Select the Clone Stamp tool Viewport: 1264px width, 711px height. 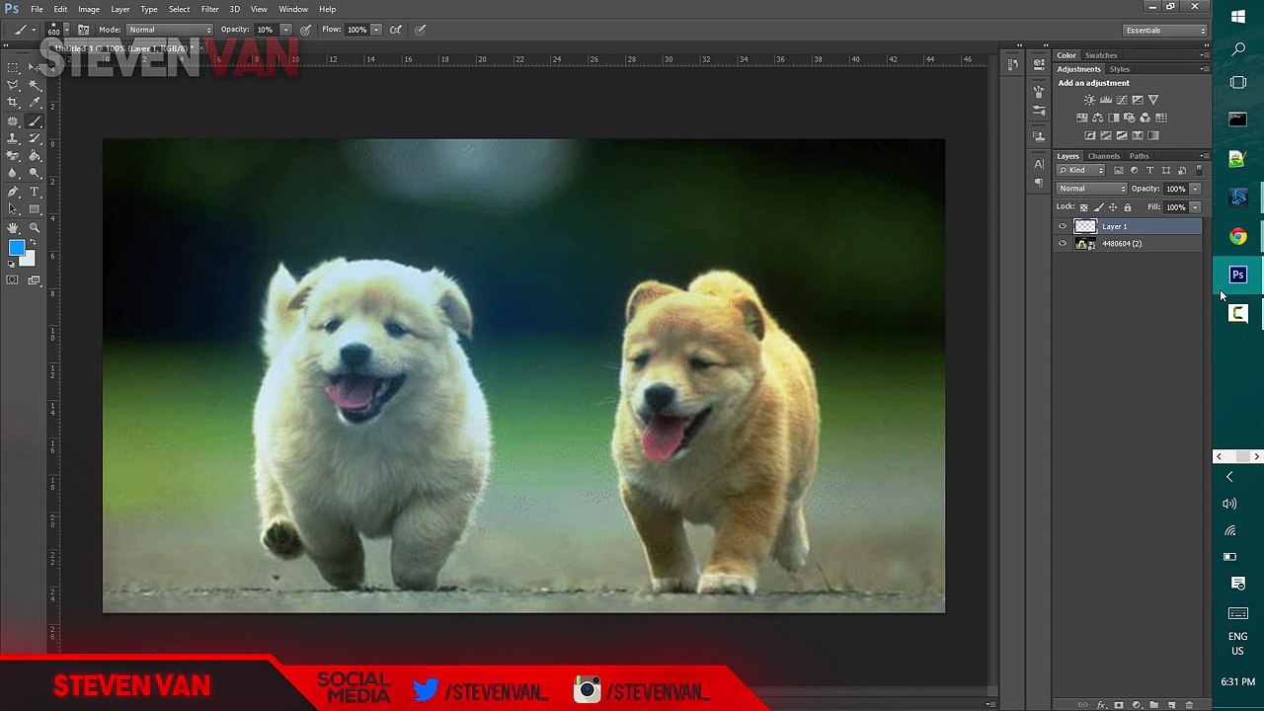(13, 138)
